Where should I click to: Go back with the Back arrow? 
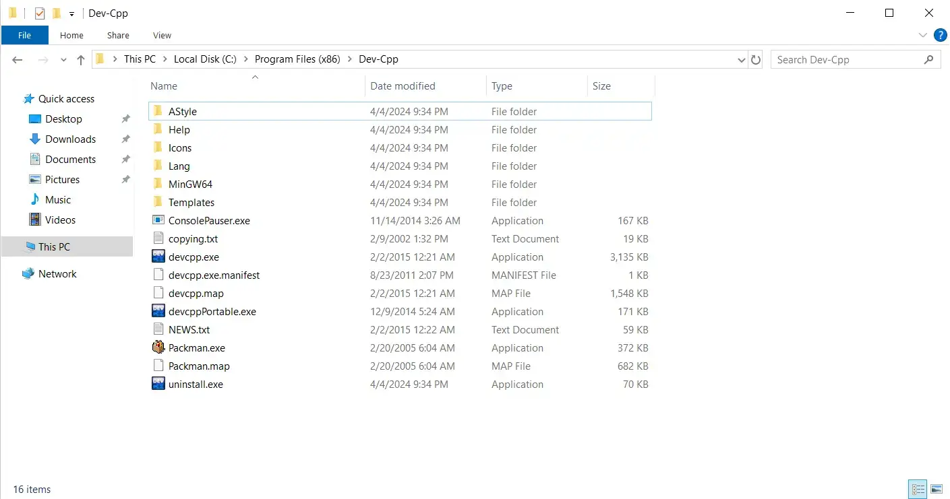[18, 60]
